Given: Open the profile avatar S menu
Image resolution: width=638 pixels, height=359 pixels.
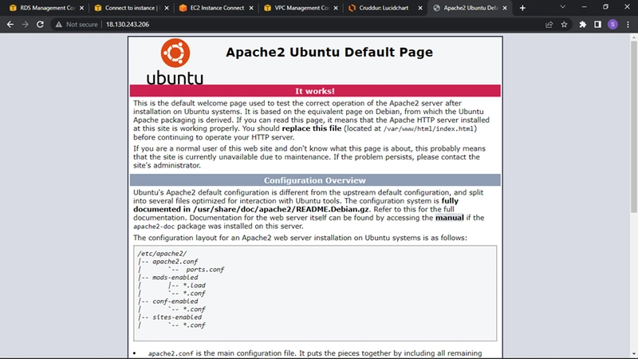Looking at the screenshot, I should 612,25.
